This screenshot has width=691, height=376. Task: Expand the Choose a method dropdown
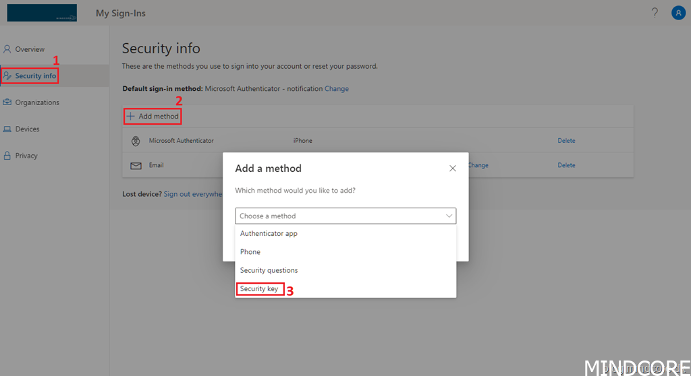(x=345, y=216)
